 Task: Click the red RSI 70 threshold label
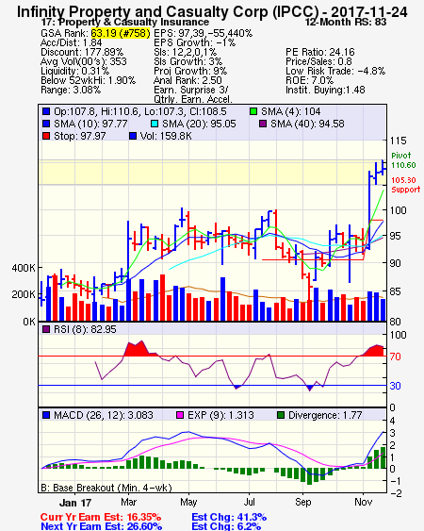[395, 357]
